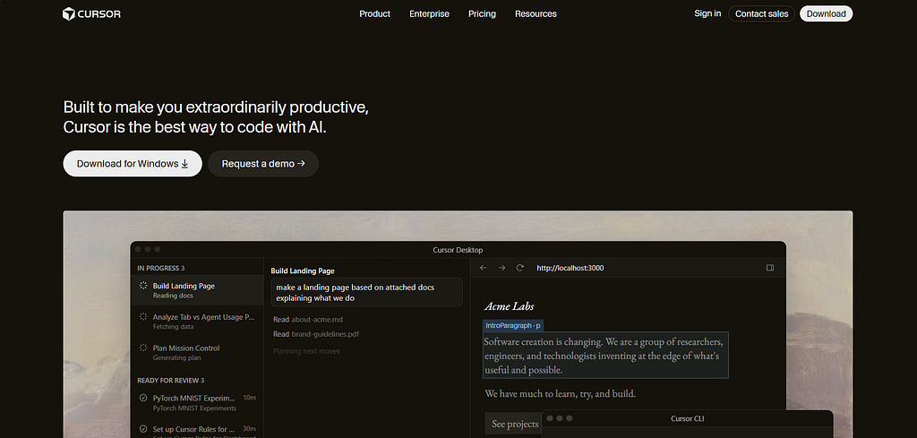Toggle the side panel icon in preview bar

click(770, 268)
